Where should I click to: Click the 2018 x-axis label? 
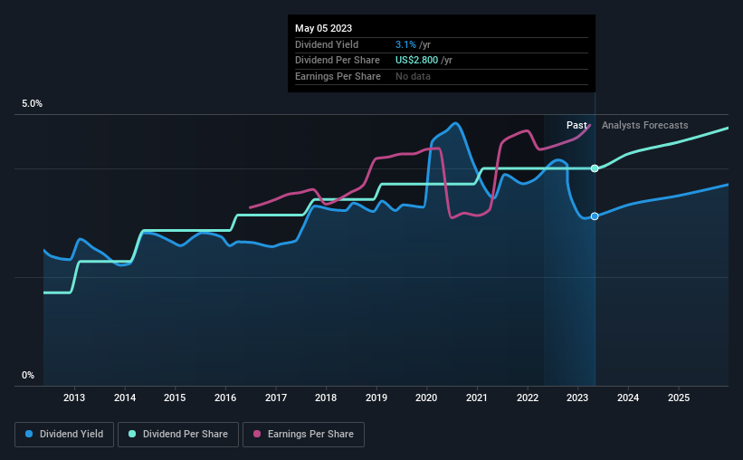(x=326, y=398)
